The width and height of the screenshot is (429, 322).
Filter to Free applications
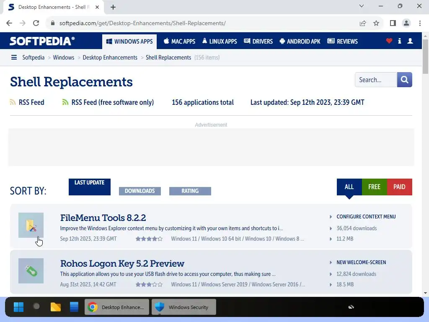click(x=374, y=187)
